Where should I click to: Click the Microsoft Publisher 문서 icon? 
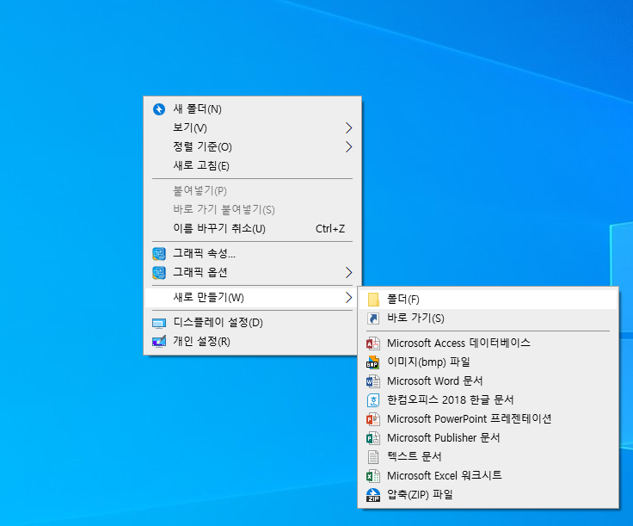372,438
